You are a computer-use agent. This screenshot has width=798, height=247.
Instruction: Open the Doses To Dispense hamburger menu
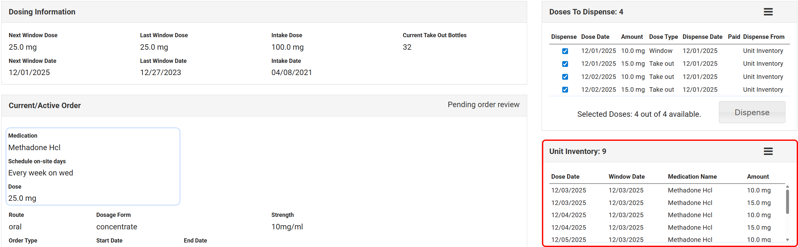[768, 12]
